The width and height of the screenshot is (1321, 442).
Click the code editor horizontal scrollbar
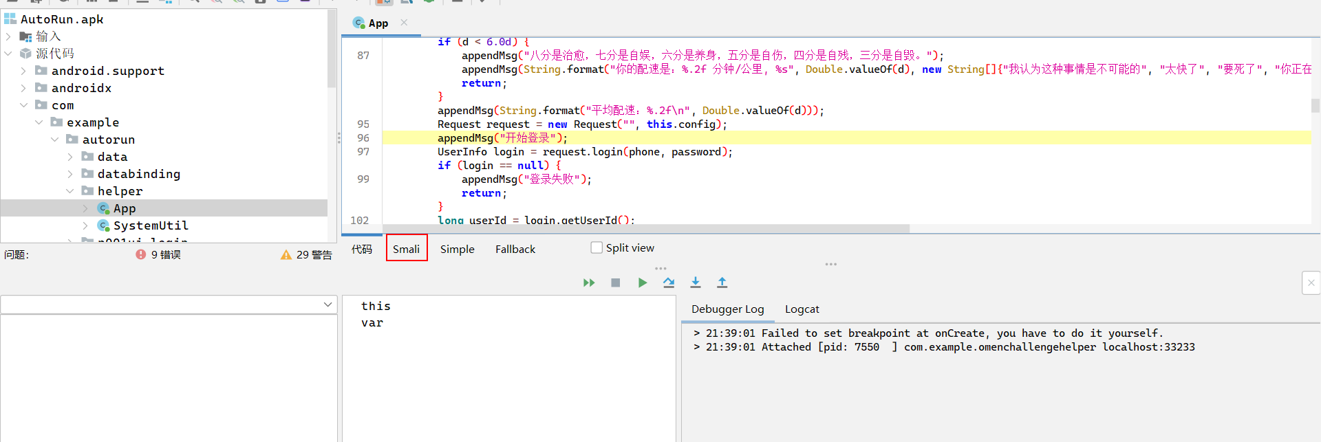pyautogui.click(x=646, y=228)
